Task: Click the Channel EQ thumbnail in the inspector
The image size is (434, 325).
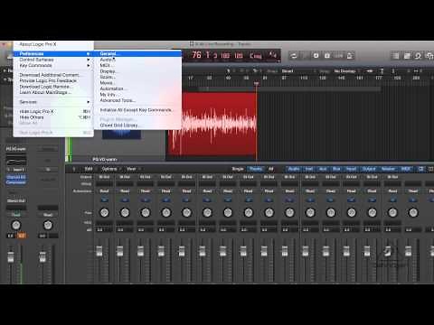Action: point(16,160)
